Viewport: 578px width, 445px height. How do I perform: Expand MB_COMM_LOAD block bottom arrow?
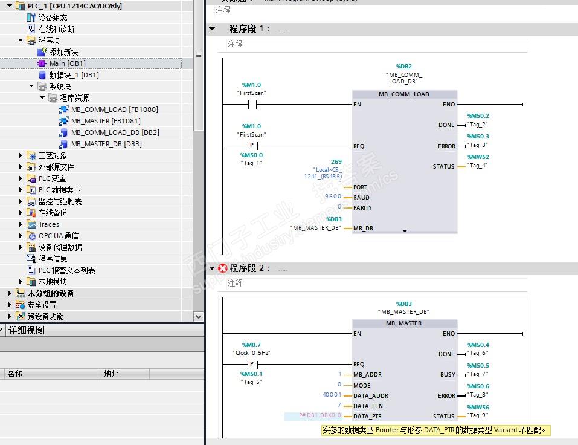tap(405, 231)
